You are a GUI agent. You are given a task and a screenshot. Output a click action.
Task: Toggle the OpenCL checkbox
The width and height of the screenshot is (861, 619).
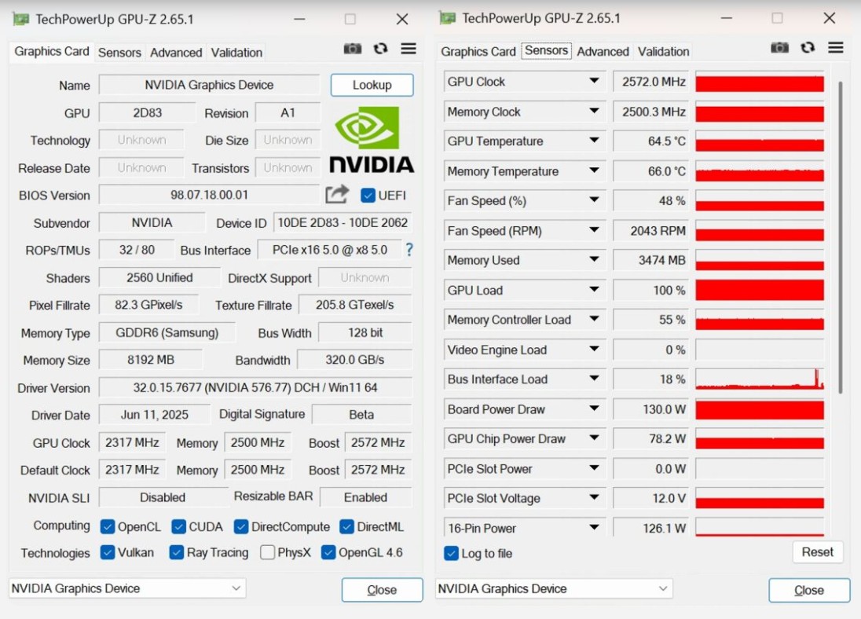(x=108, y=527)
